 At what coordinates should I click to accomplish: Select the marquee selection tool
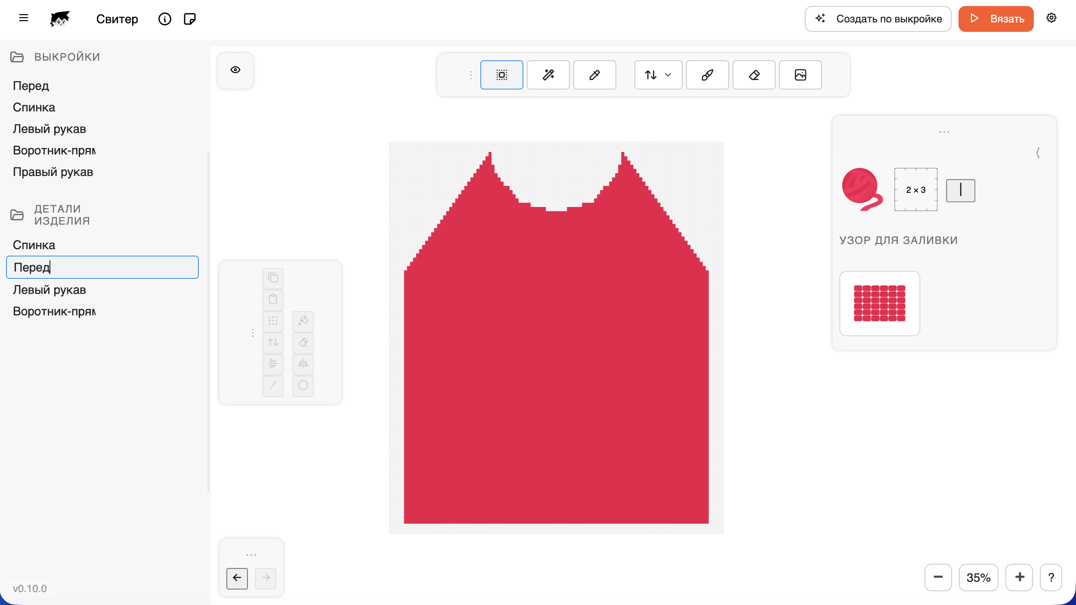tap(501, 75)
